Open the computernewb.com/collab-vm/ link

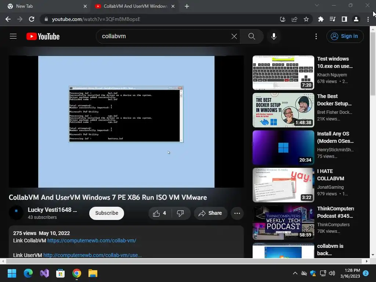pos(91,241)
